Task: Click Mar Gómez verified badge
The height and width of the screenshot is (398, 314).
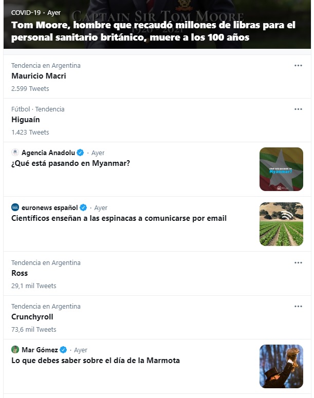Action: (63, 350)
